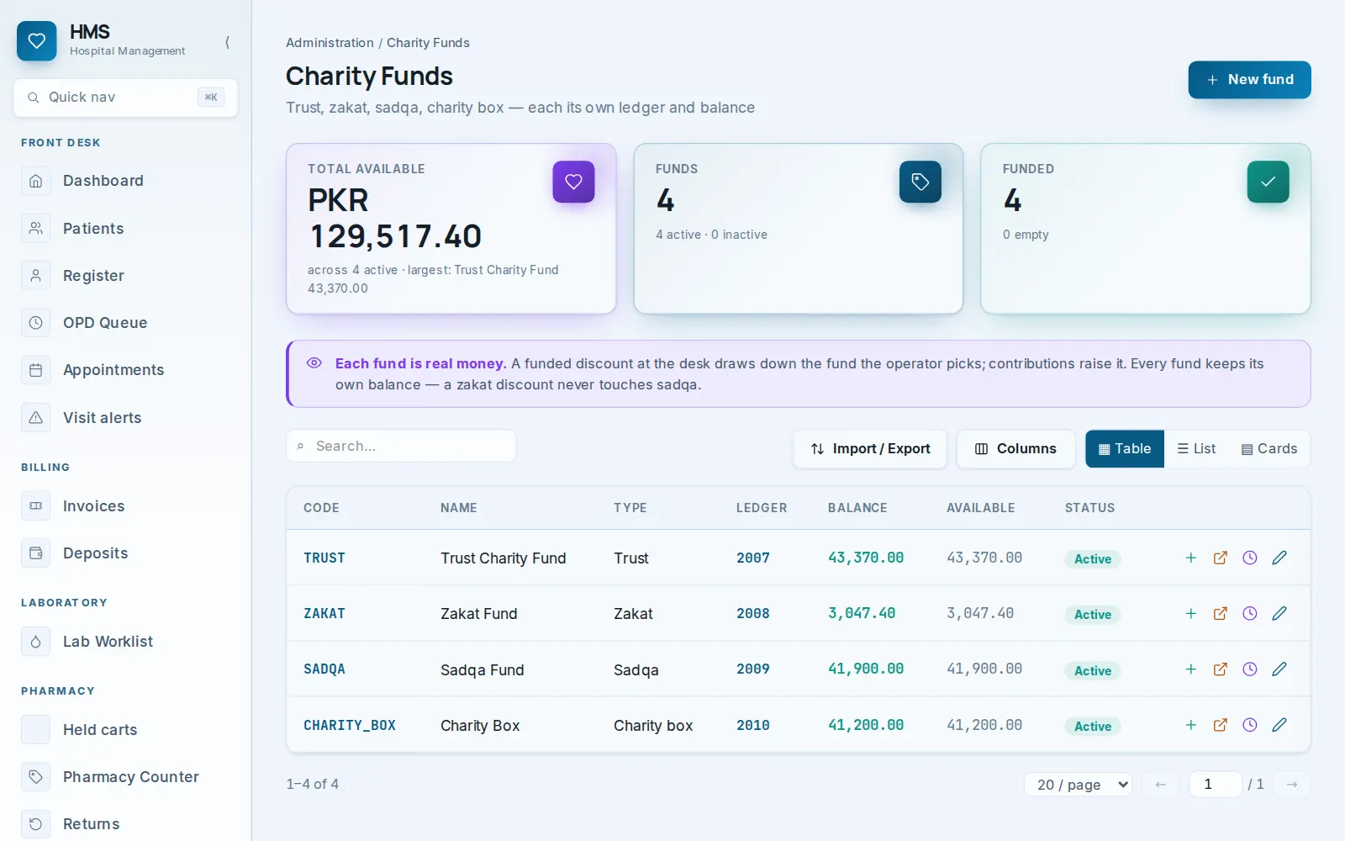Open external link icon for Trust Charity Fund
Screen dimensions: 1345x841
(x=1220, y=558)
